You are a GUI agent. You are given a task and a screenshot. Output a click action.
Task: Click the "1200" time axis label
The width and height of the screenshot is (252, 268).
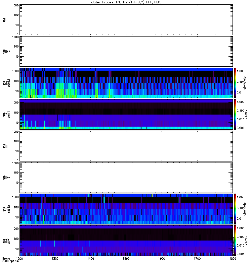(x=19, y=258)
